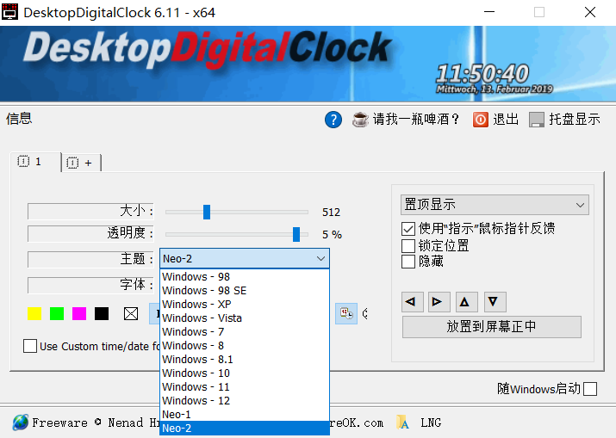This screenshot has height=438, width=616.
Task: Enable the 锁定位置 lock position checkbox
Action: (408, 246)
